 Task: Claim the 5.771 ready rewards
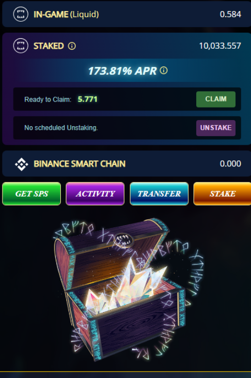(x=216, y=99)
